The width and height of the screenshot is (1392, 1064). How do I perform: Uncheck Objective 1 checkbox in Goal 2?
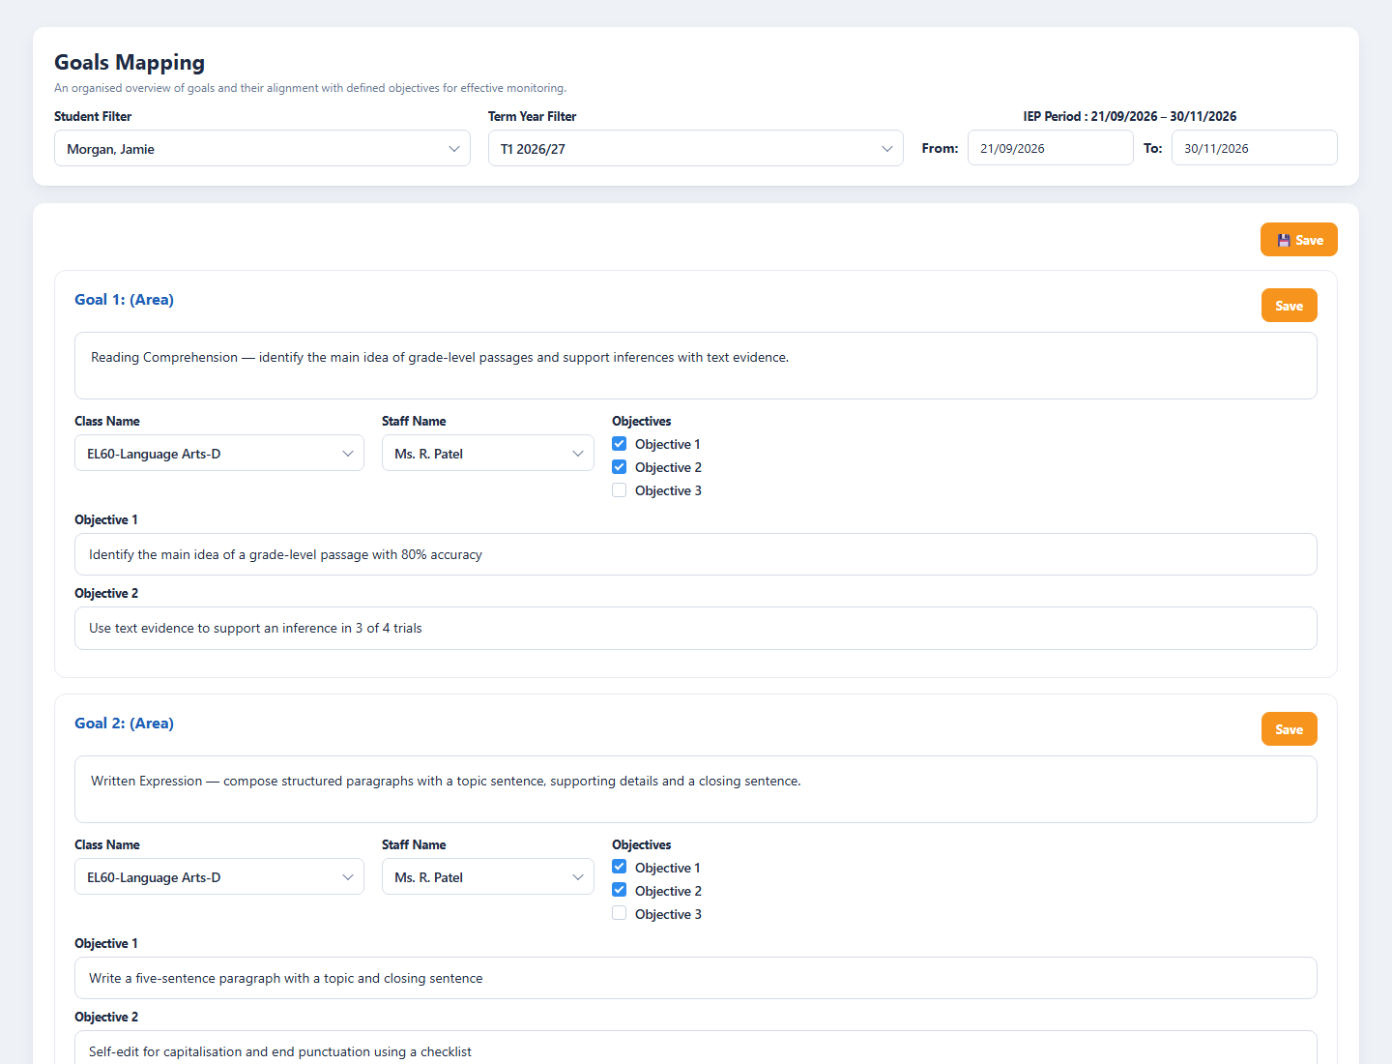[x=620, y=868]
